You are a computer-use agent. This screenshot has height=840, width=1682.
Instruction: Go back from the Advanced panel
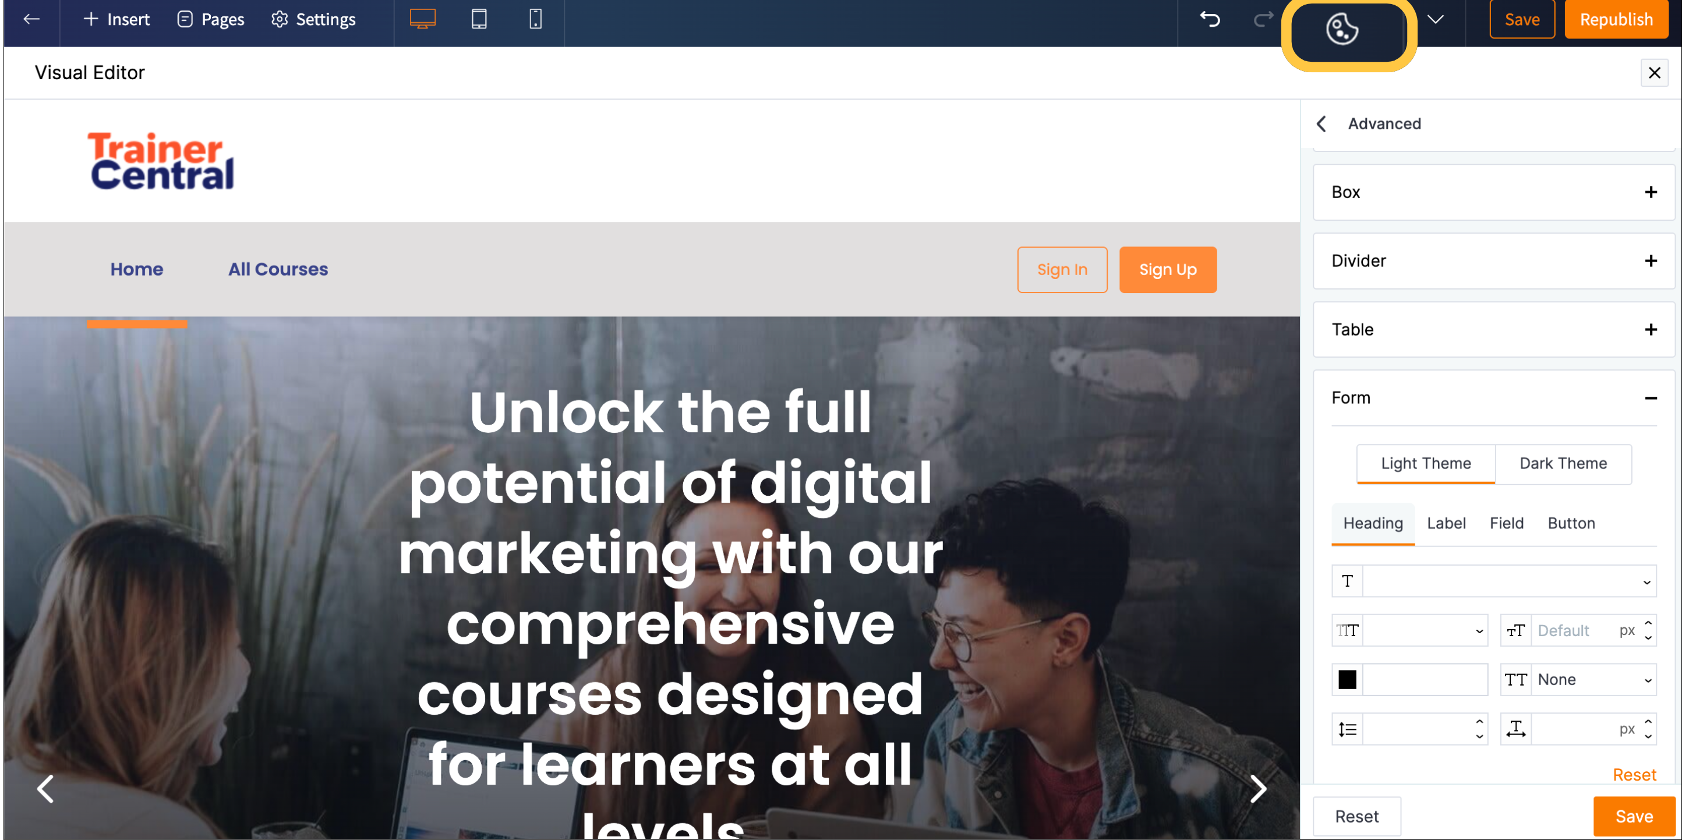[x=1321, y=123]
